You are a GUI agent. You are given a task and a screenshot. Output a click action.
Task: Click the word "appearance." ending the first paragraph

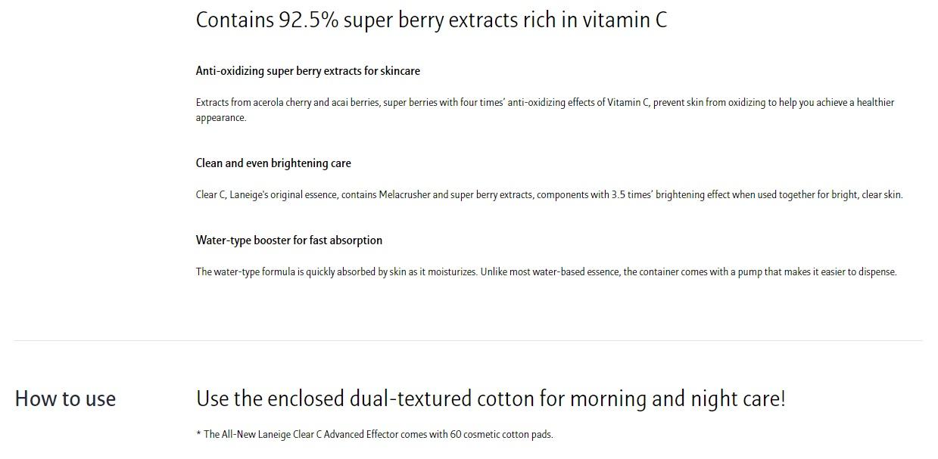pyautogui.click(x=220, y=118)
